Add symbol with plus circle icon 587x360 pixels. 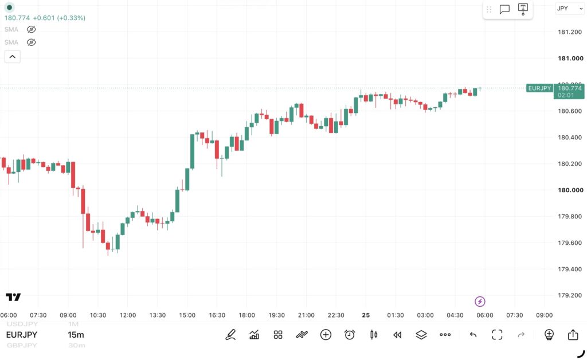[x=326, y=335]
